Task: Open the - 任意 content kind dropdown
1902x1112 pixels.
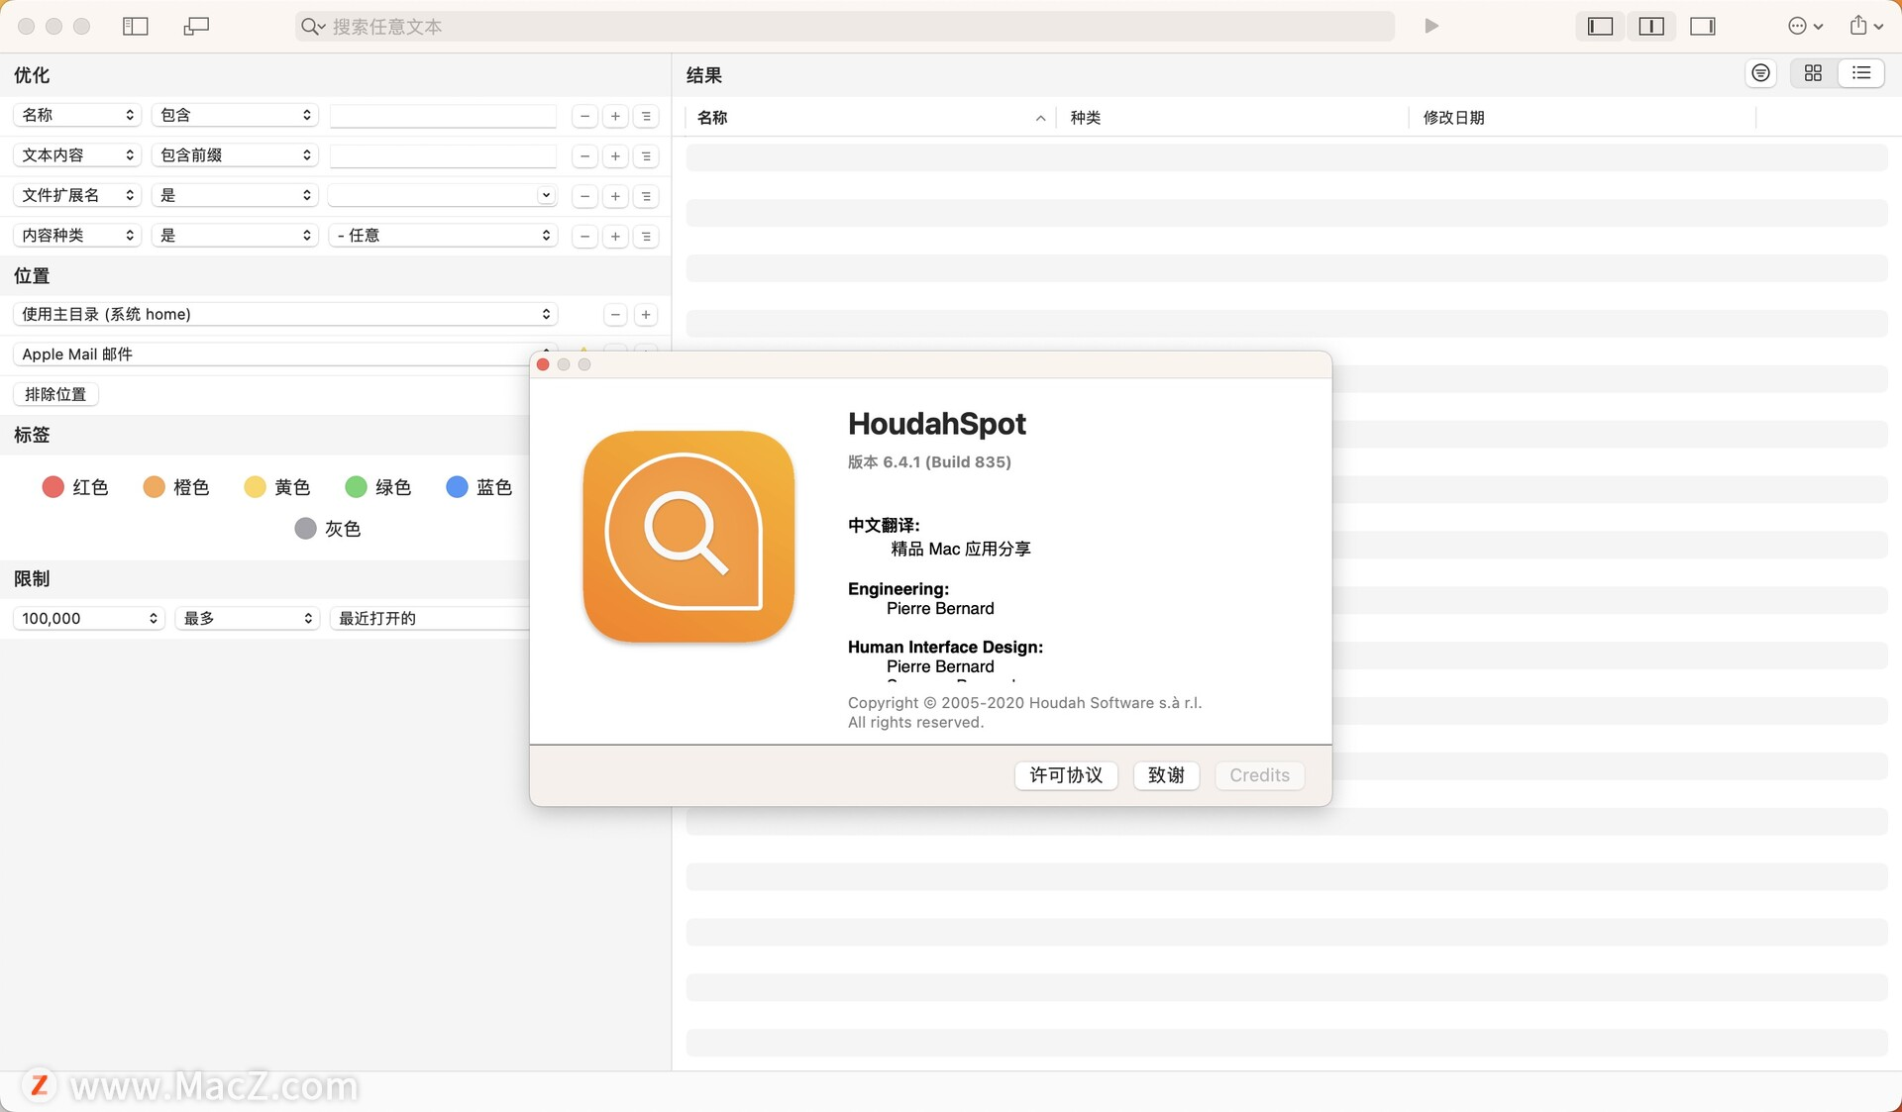Action: click(443, 236)
